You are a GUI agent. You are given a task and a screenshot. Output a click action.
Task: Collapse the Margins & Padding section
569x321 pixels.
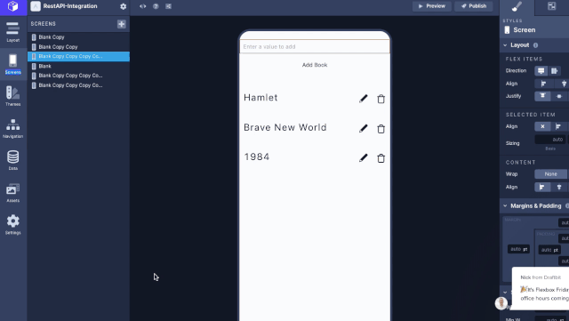[x=505, y=206]
